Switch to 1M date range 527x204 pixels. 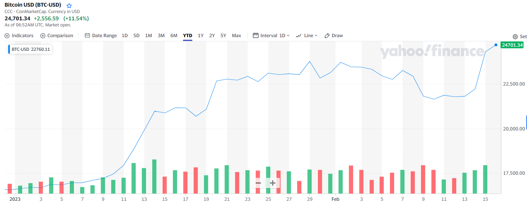148,36
